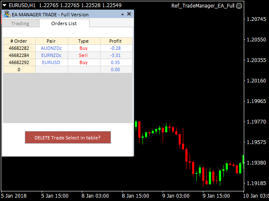Image resolution: width=269 pixels, height=201 pixels.
Task: Select the AUDNZDc pair row
Action: coord(51,48)
